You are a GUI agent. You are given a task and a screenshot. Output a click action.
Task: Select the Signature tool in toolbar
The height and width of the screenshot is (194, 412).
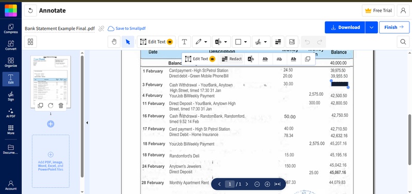click(259, 42)
